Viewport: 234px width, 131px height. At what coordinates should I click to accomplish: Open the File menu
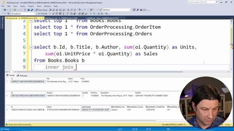[3, 6]
